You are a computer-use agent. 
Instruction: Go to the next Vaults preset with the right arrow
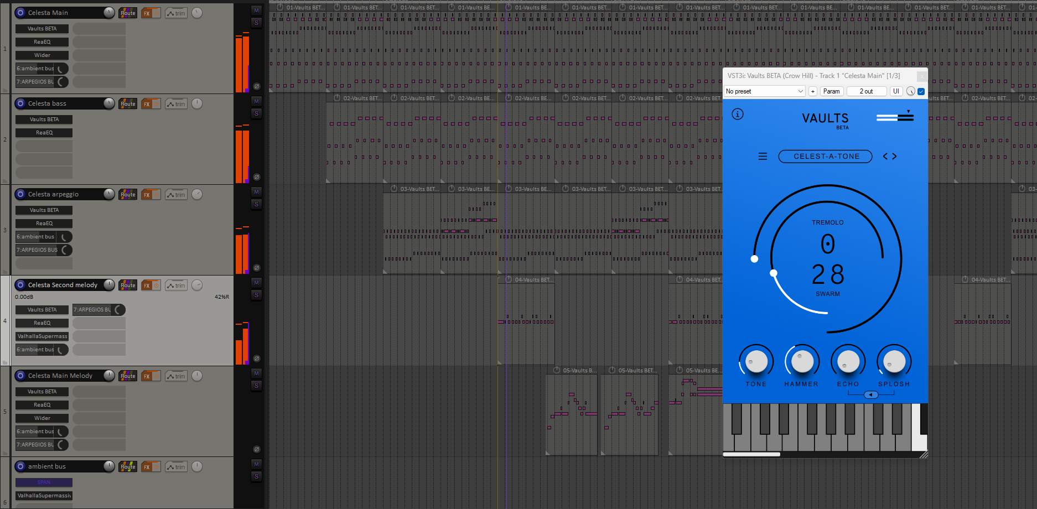click(894, 157)
